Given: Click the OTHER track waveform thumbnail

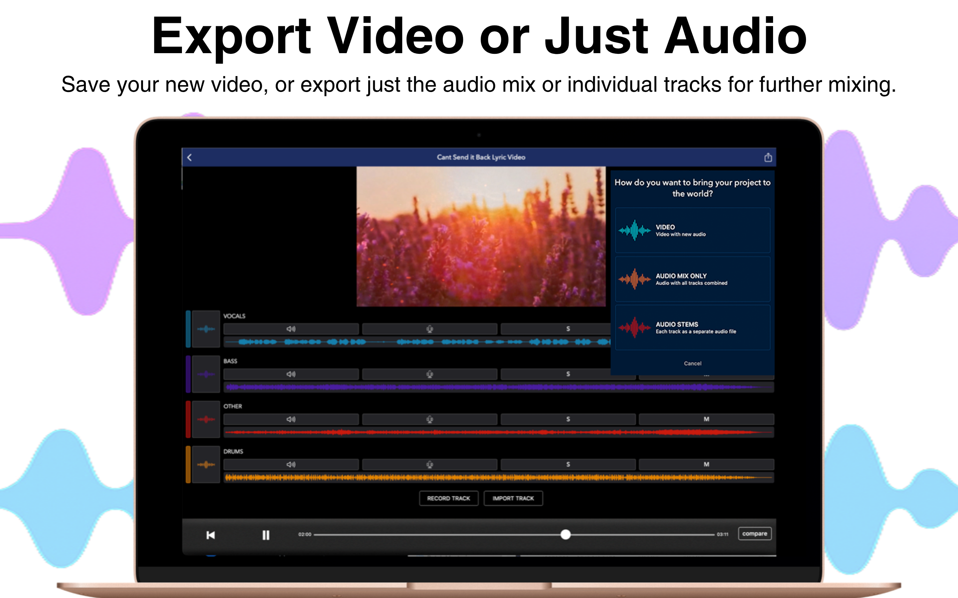Looking at the screenshot, I should click(x=206, y=419).
